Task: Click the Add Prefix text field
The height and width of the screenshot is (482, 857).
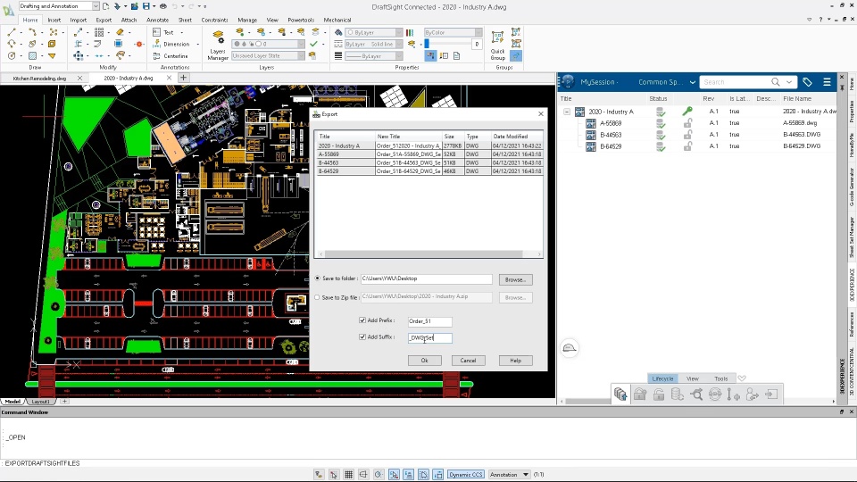Action: point(429,321)
